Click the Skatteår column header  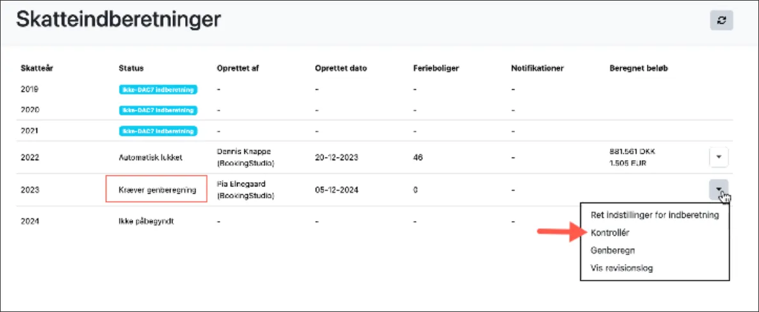tap(37, 69)
